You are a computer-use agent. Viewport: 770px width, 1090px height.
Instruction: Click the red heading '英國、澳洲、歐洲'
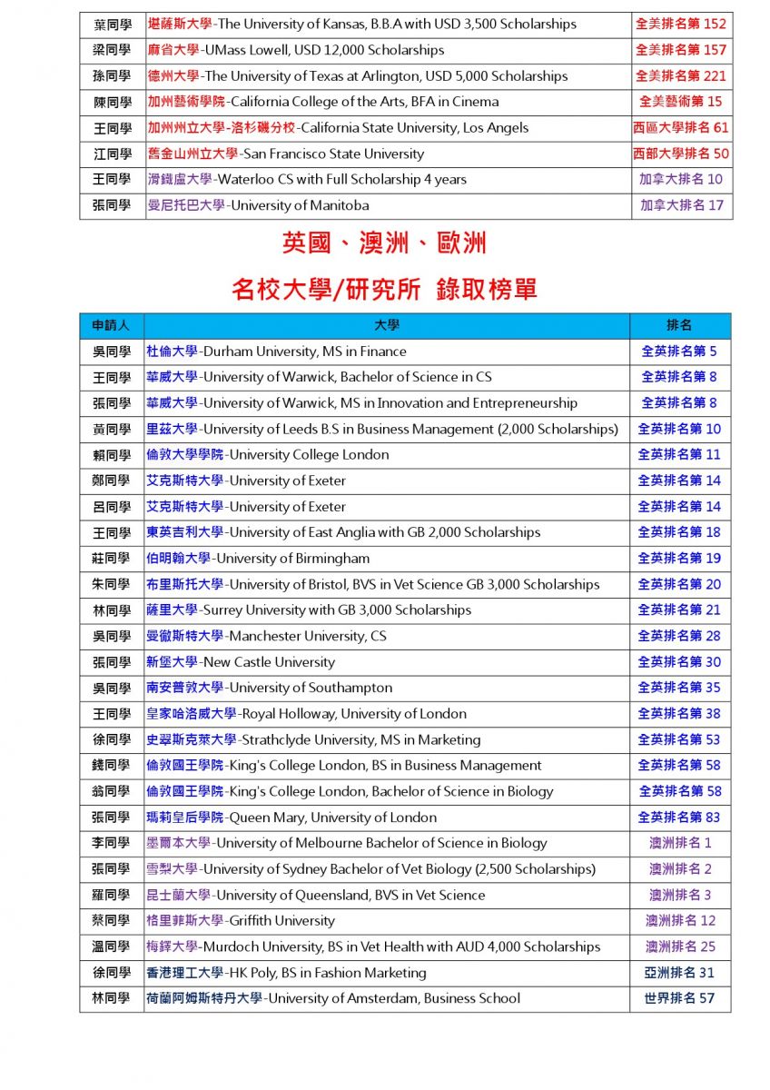pos(385,243)
